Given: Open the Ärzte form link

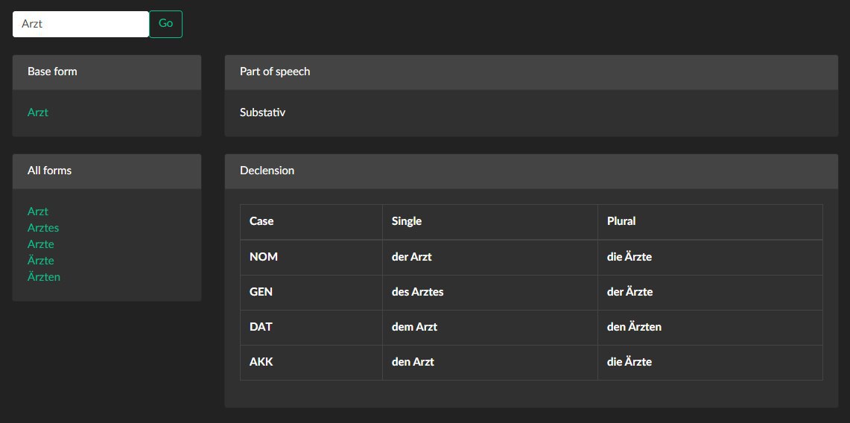Looking at the screenshot, I should click(41, 261).
